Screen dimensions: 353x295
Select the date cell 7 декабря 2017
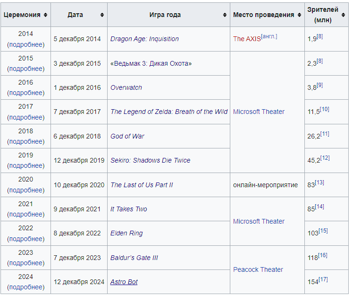[x=79, y=112]
